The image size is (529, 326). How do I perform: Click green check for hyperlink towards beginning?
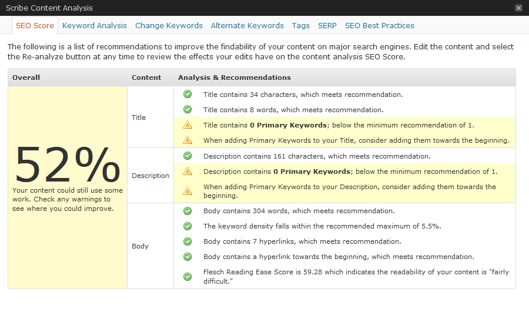tap(188, 257)
